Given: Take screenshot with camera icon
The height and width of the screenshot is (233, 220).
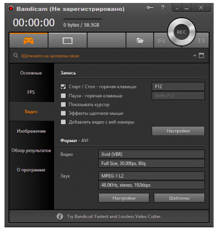Looking at the screenshot, I should click(x=162, y=40).
